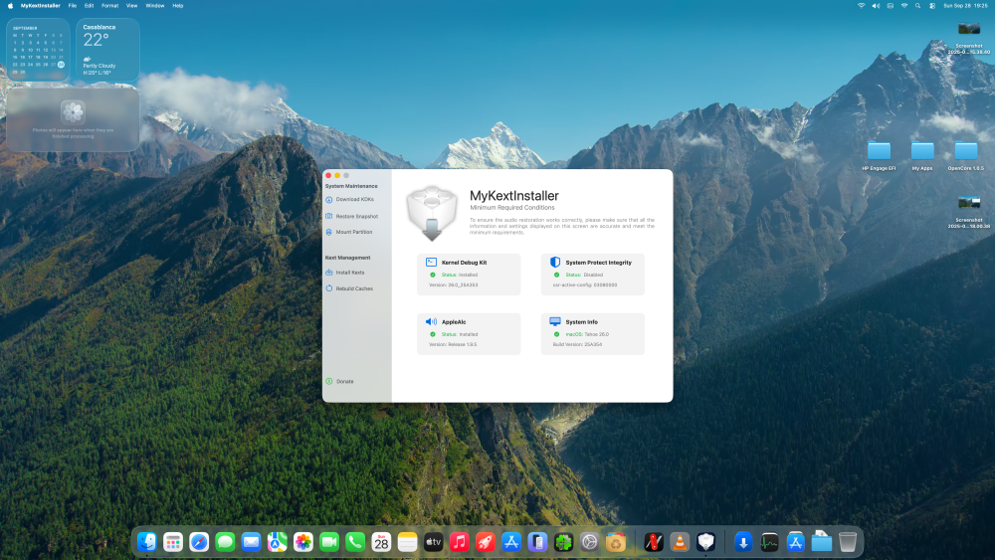Click the Spotlight search icon in menu bar

pyautogui.click(x=917, y=6)
